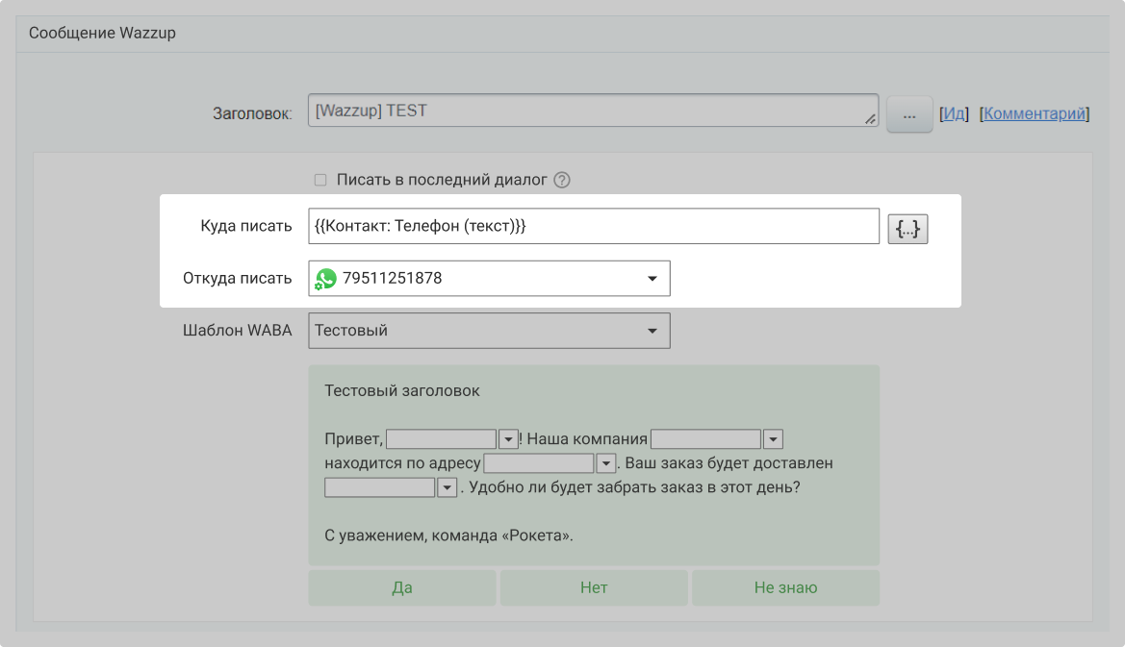Open variable picker curly braces button
The height and width of the screenshot is (647, 1125).
click(x=908, y=228)
